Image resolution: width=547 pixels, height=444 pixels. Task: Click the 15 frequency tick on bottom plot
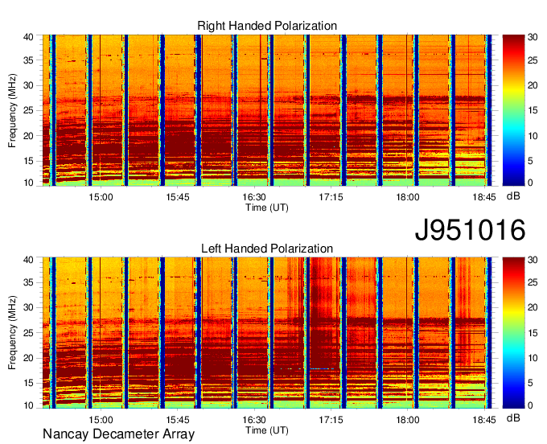pyautogui.click(x=28, y=383)
